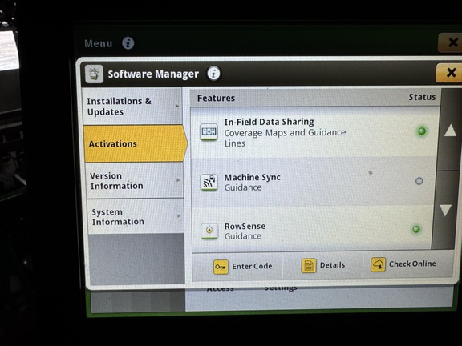The height and width of the screenshot is (346, 462).
Task: Open the System Information tab
Action: [136, 216]
